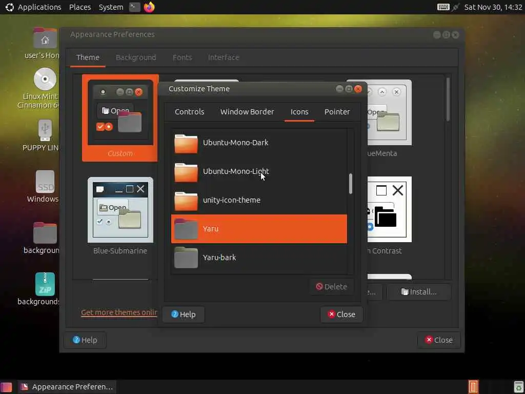Pick Yaru-bark label in the list
Image resolution: width=525 pixels, height=394 pixels.
pos(219,258)
